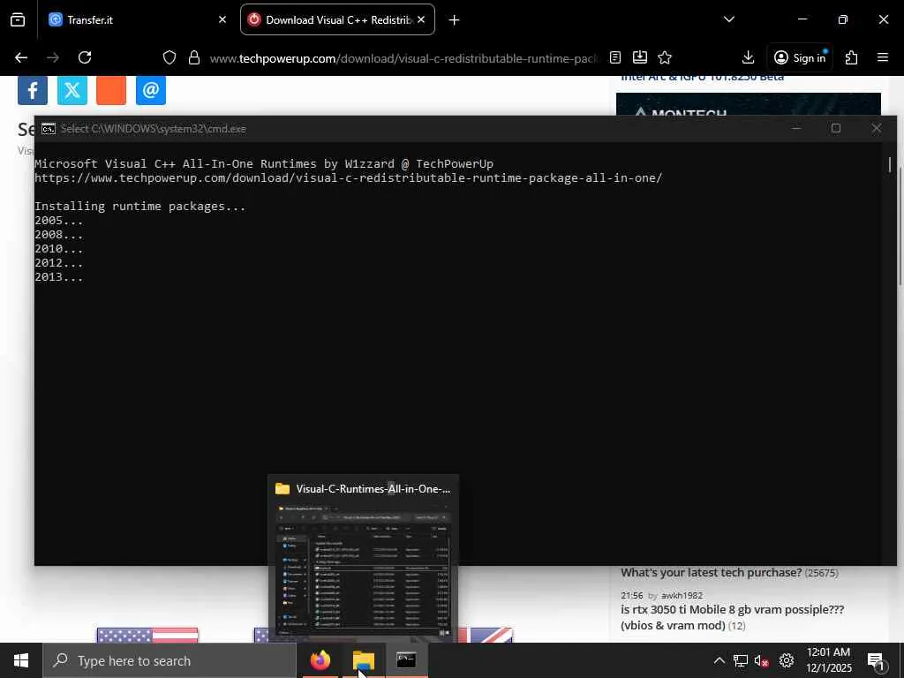This screenshot has width=904, height=678.
Task: Click the Installing runtime packages line
Action: coord(140,207)
